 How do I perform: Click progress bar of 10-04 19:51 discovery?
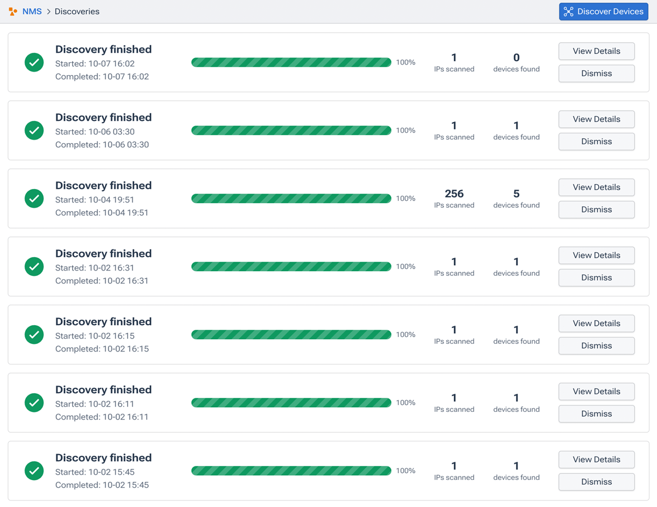tap(291, 198)
